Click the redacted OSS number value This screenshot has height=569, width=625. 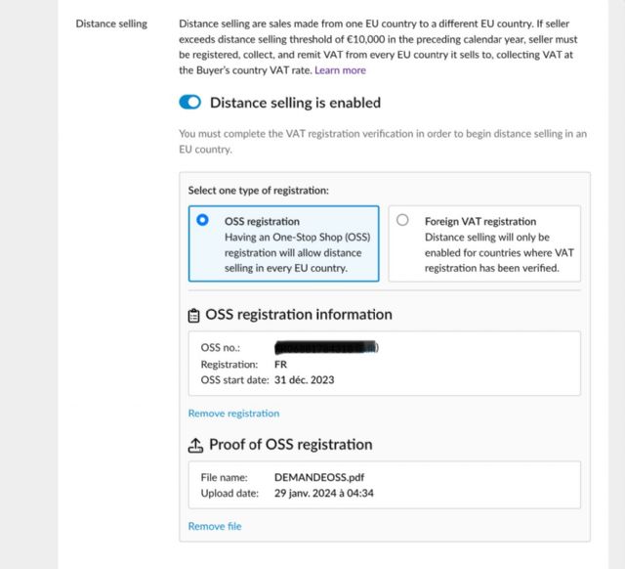click(326, 347)
